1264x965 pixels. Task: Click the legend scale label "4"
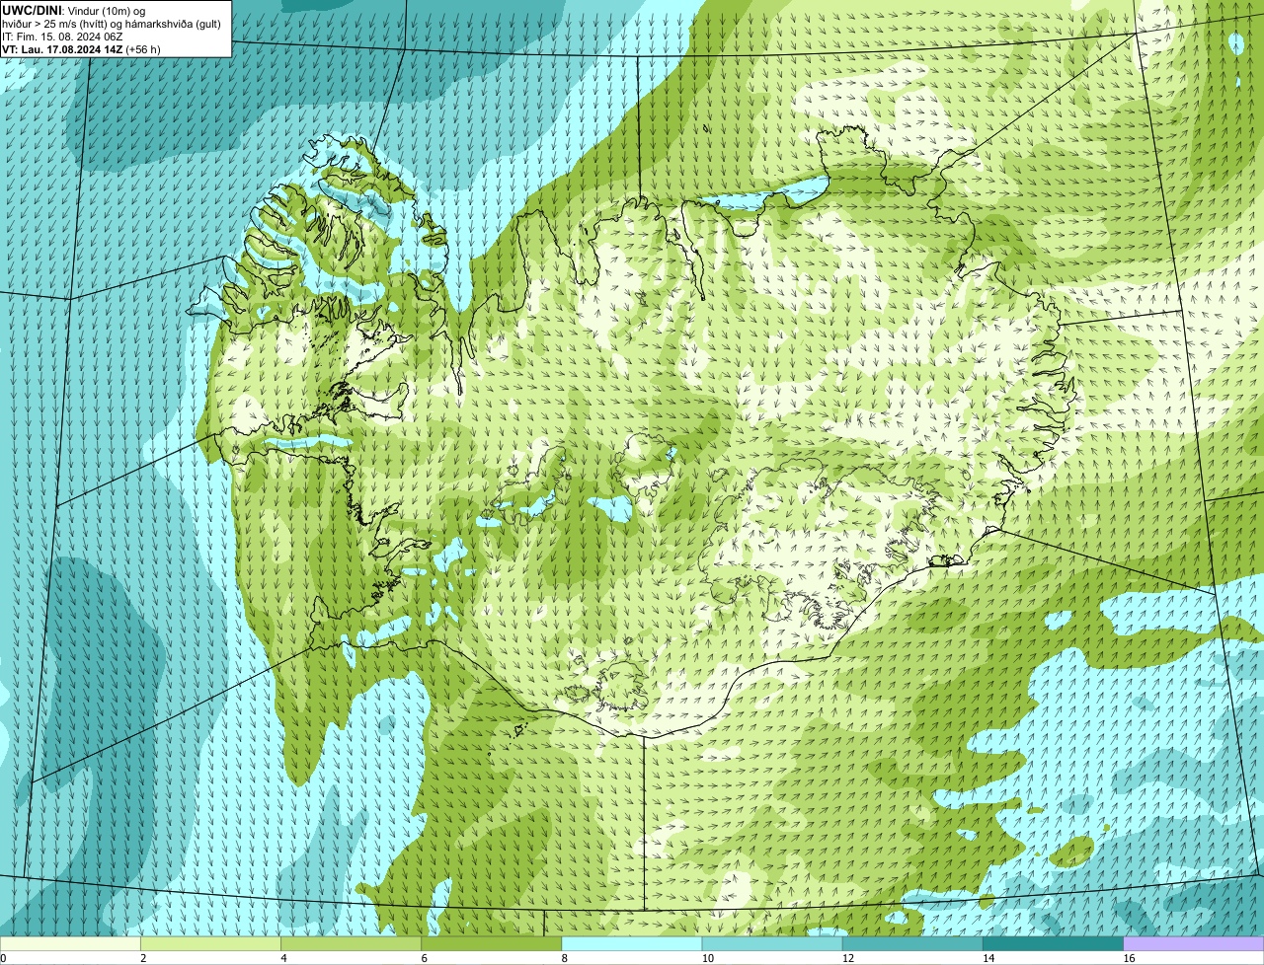pos(283,958)
